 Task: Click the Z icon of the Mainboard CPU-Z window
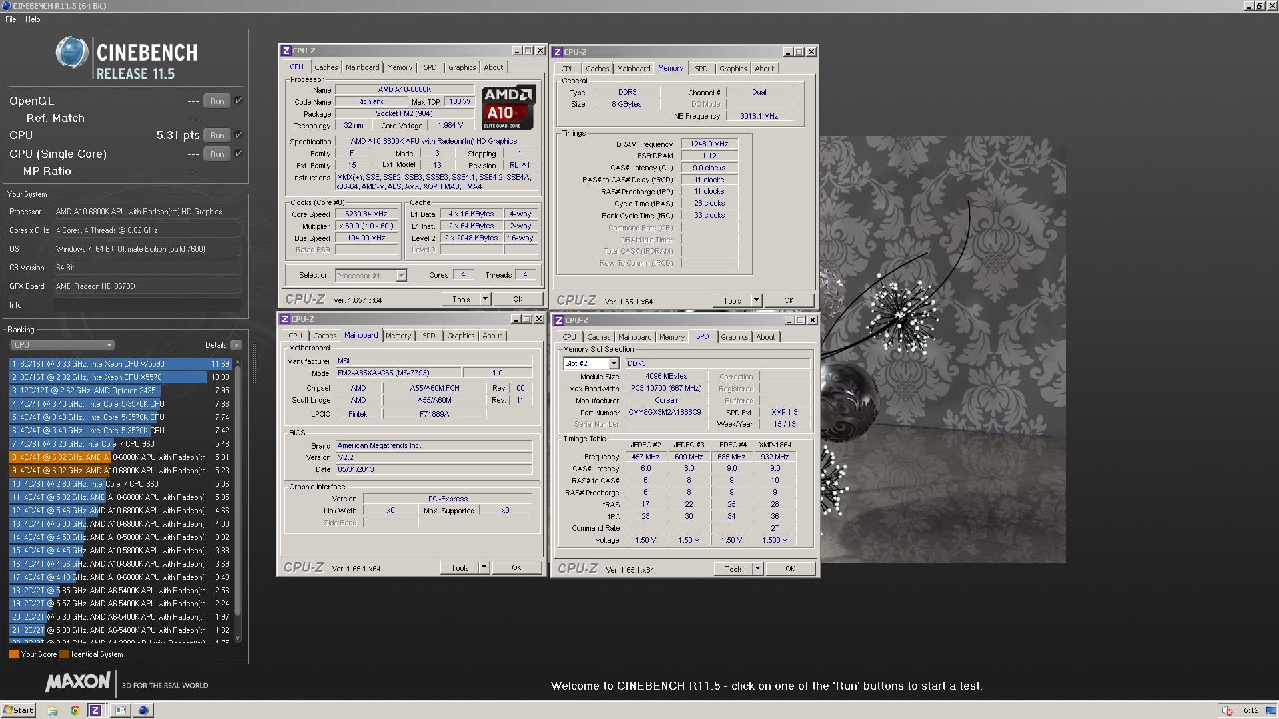point(285,319)
